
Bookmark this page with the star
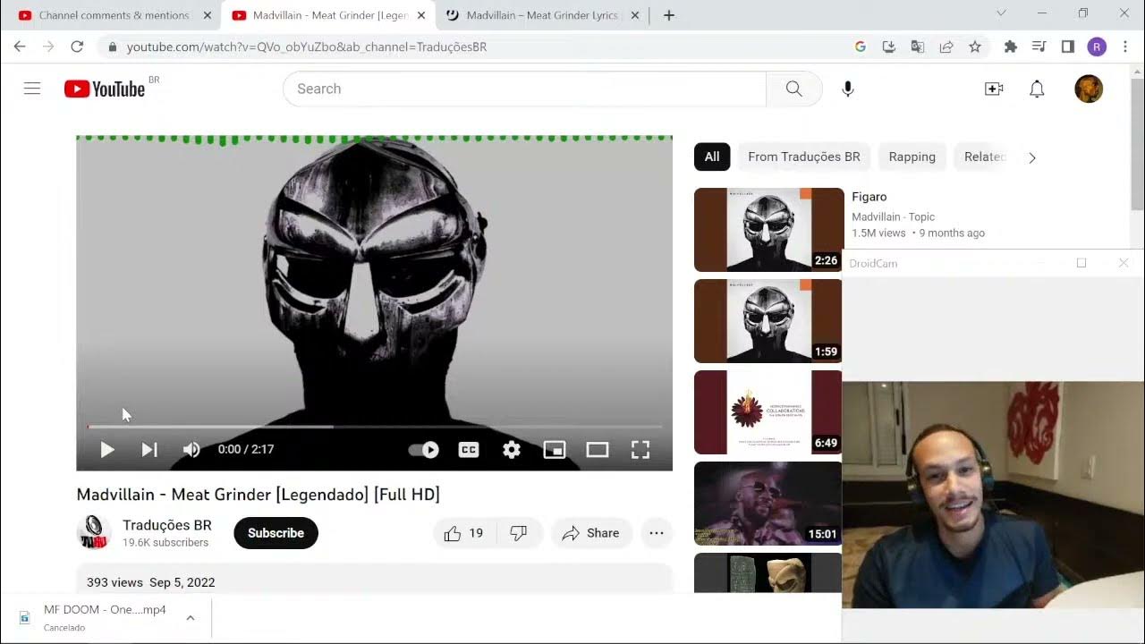tap(975, 47)
